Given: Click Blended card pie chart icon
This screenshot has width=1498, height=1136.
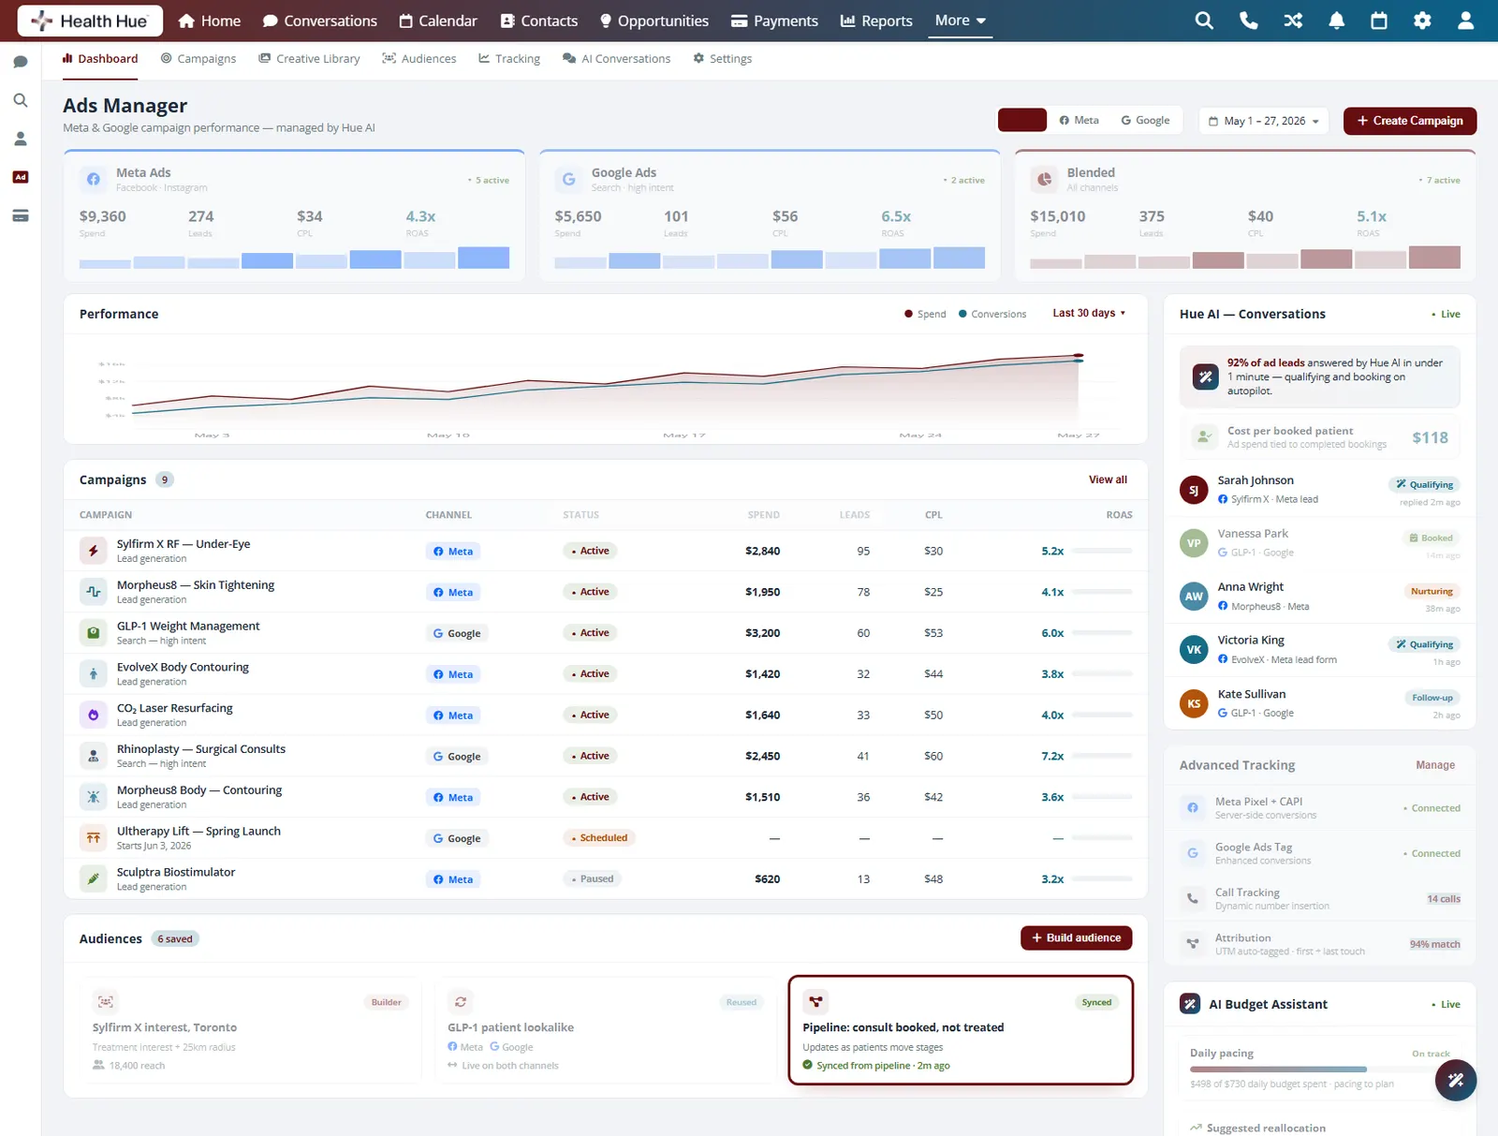Looking at the screenshot, I should pyautogui.click(x=1044, y=179).
